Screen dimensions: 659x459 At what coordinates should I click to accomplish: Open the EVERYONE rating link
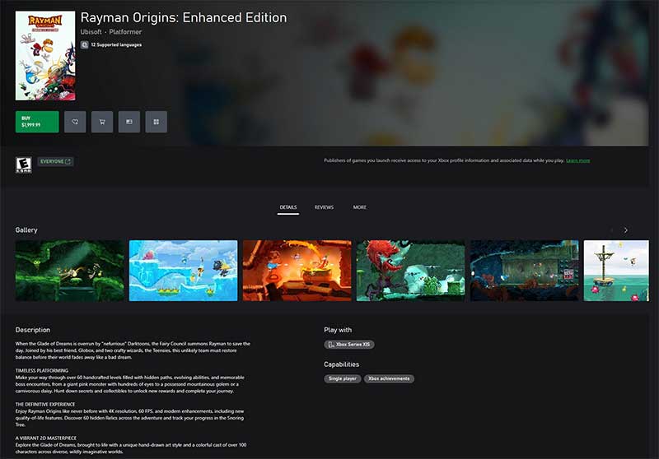pyautogui.click(x=55, y=161)
